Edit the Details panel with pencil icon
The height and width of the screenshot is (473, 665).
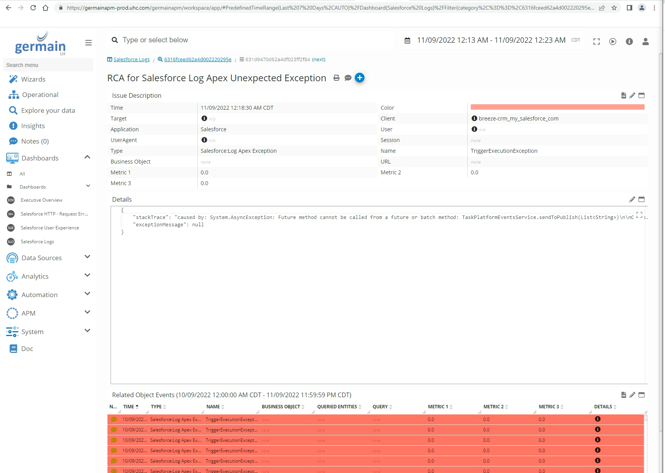click(632, 199)
